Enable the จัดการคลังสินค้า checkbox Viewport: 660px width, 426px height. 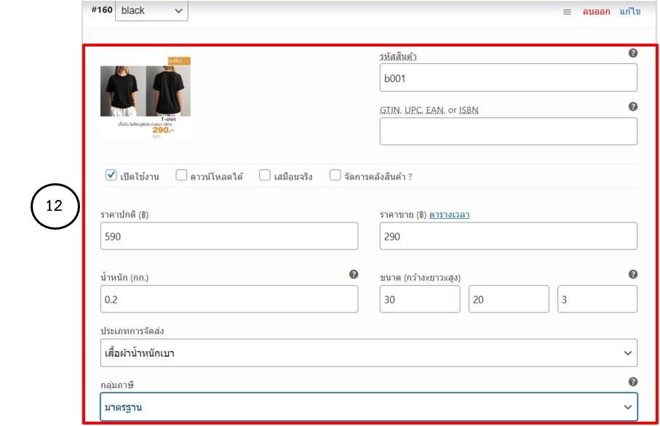click(x=335, y=175)
